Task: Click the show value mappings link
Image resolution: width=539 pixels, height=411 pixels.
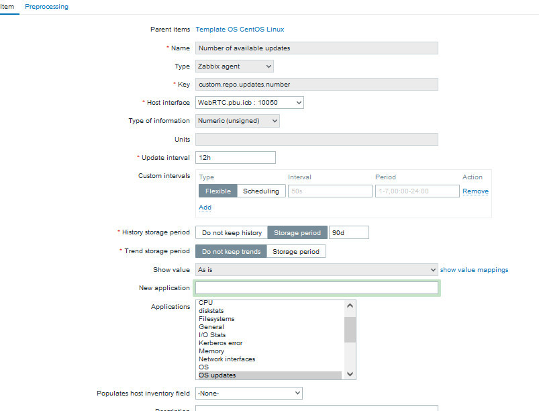Action: 474,270
